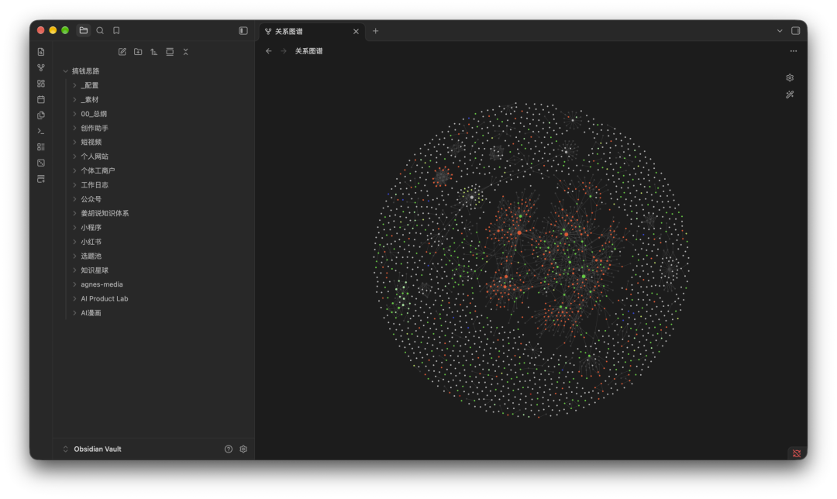Open today's daily note calendar icon

tap(41, 99)
